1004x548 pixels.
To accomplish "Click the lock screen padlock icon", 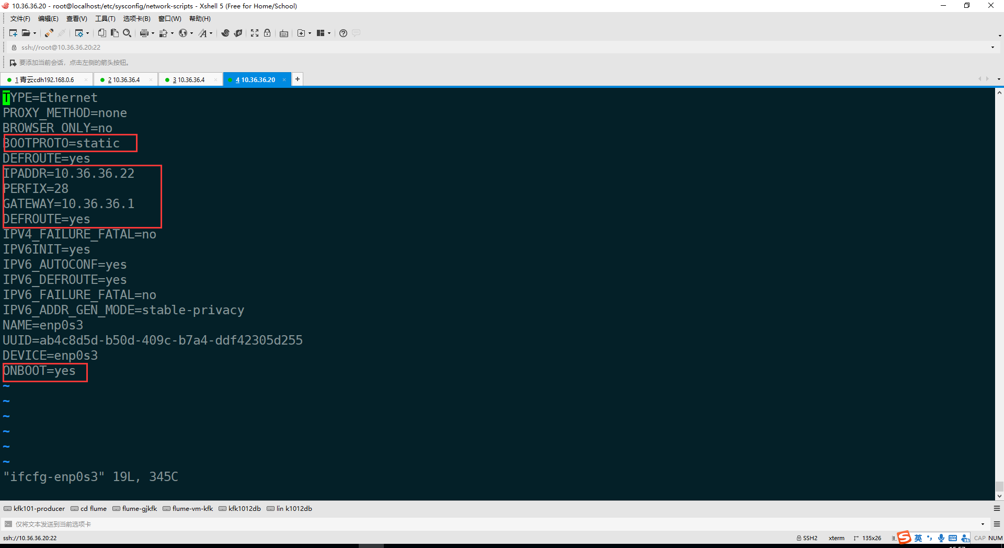I will pos(267,33).
